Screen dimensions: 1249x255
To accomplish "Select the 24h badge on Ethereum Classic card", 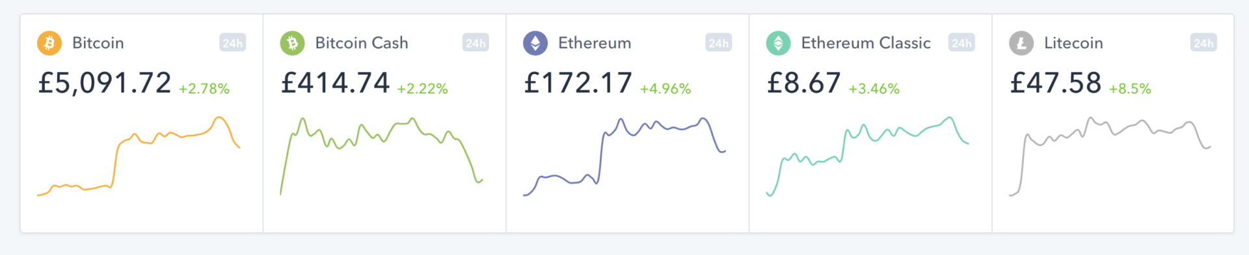I will tap(961, 43).
